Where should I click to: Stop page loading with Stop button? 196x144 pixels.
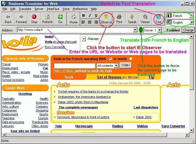(x=34, y=19)
